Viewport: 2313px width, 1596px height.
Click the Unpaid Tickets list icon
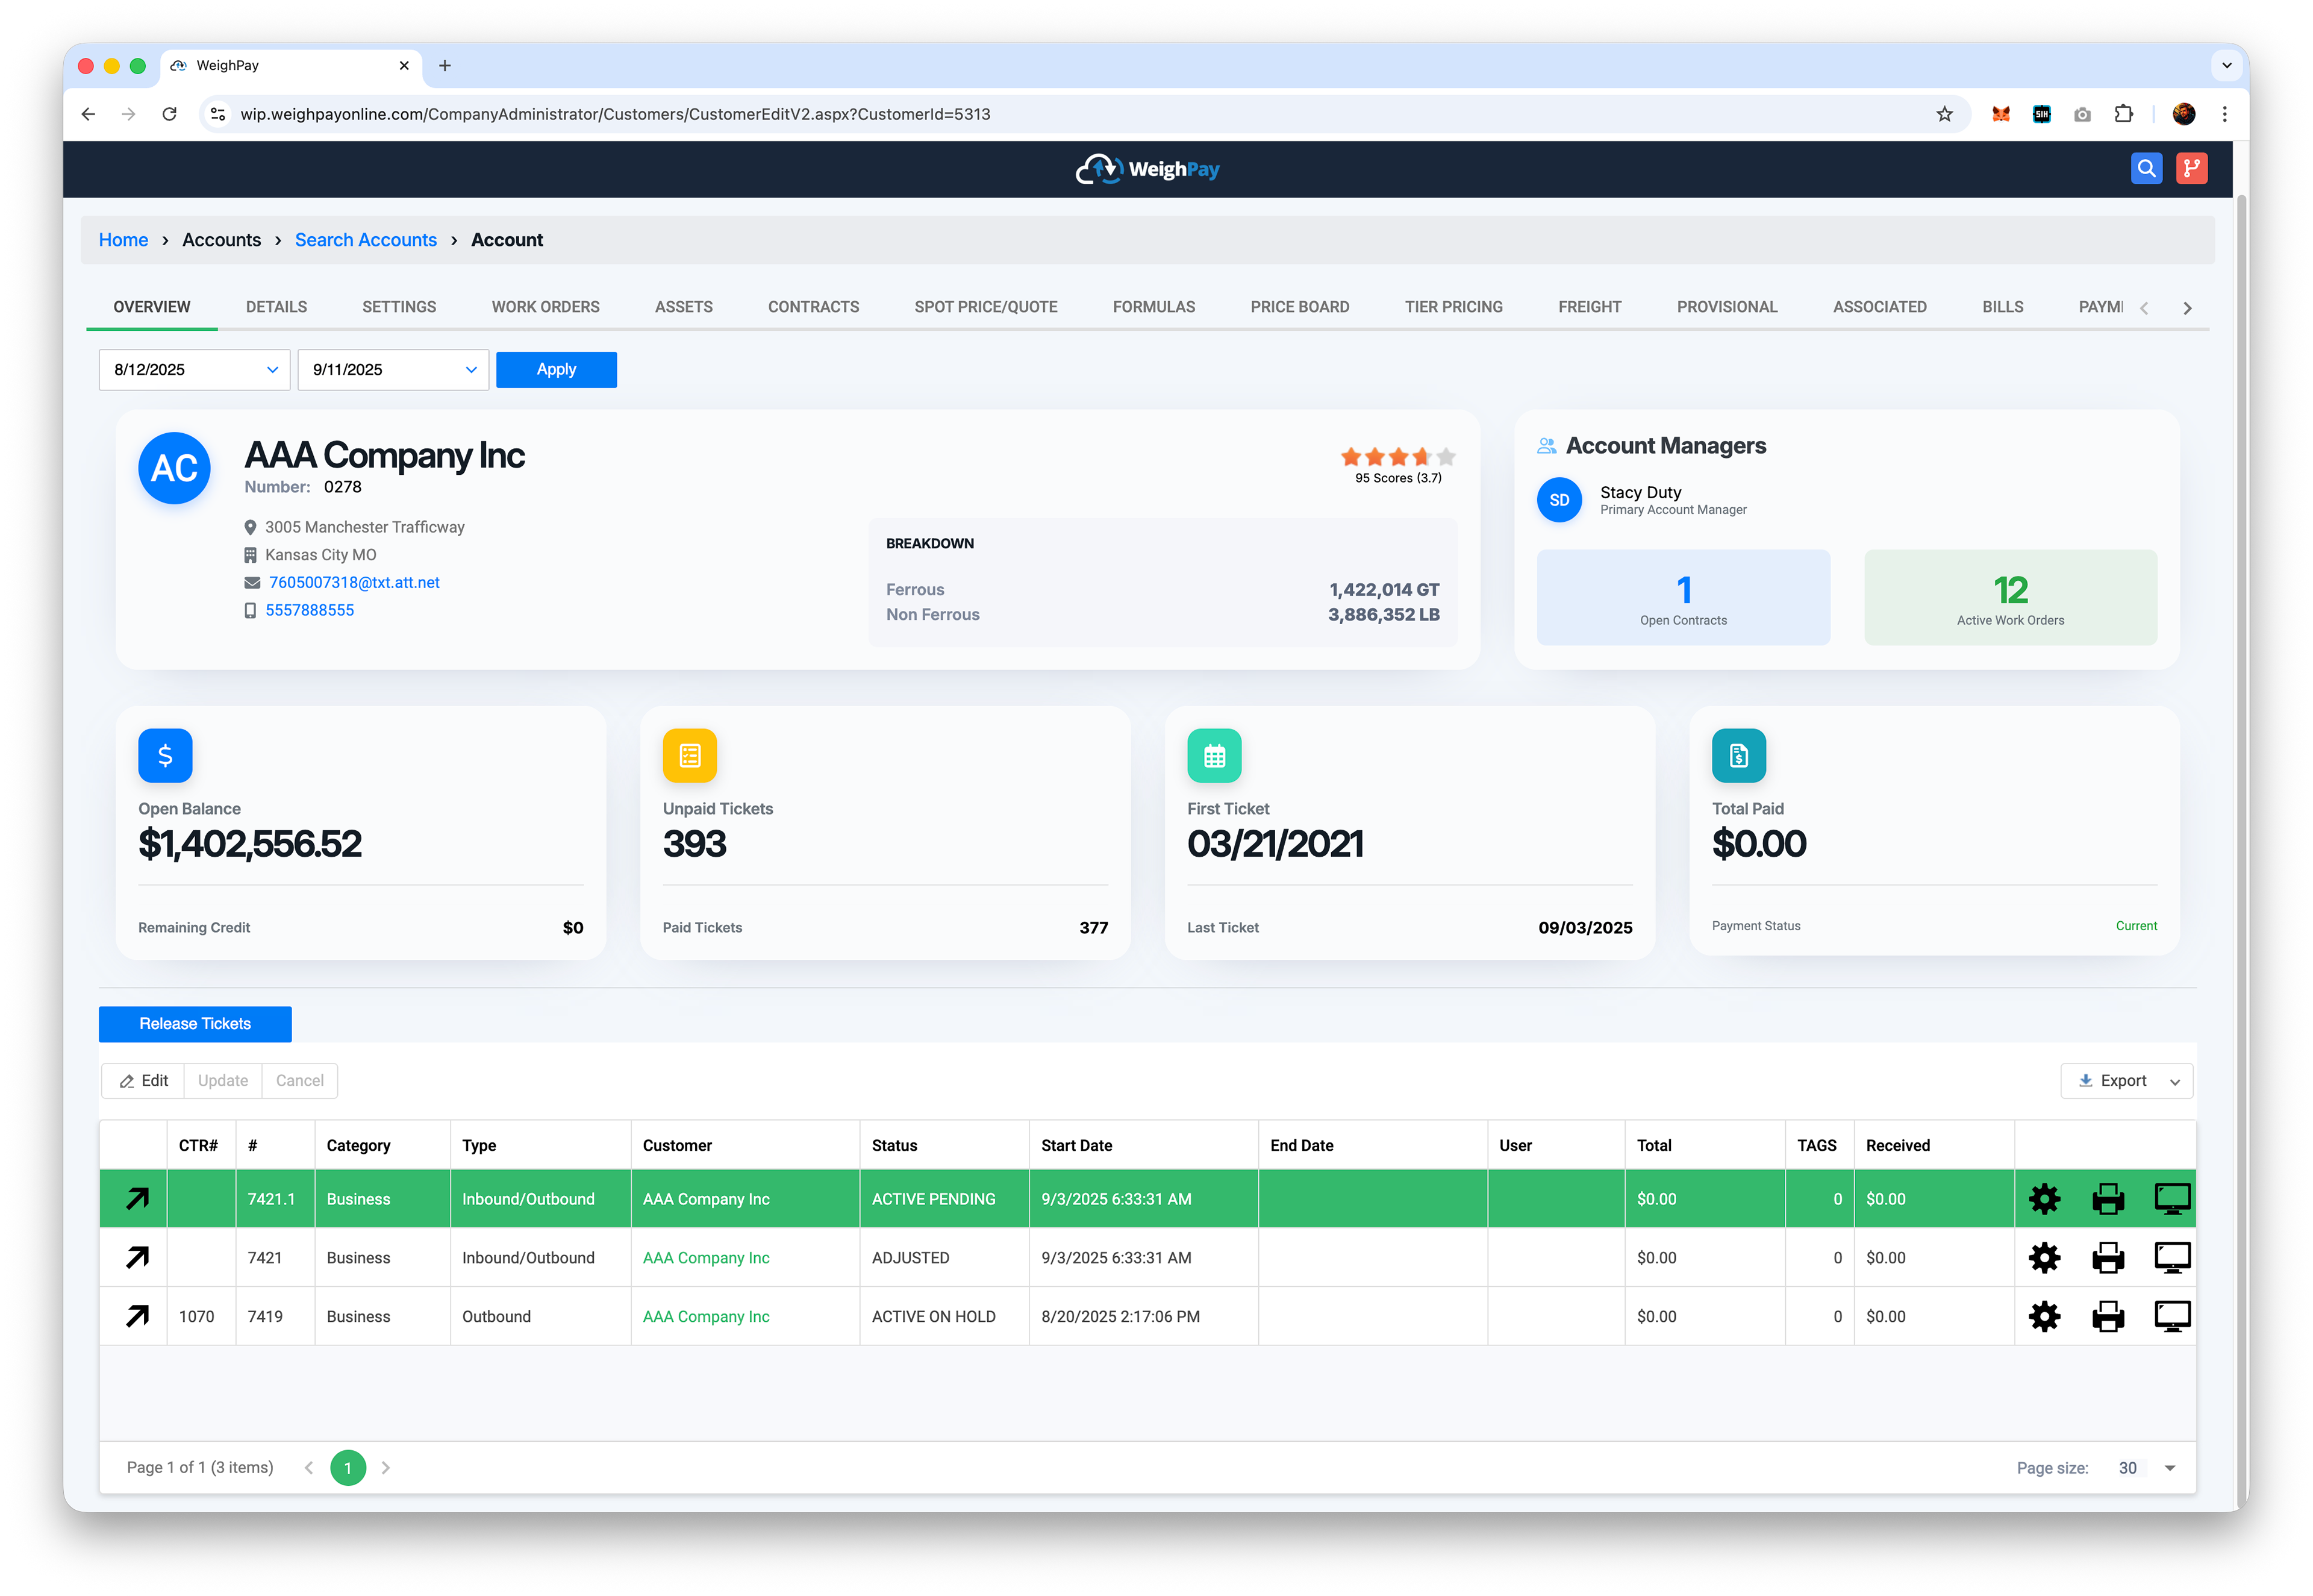pos(690,755)
